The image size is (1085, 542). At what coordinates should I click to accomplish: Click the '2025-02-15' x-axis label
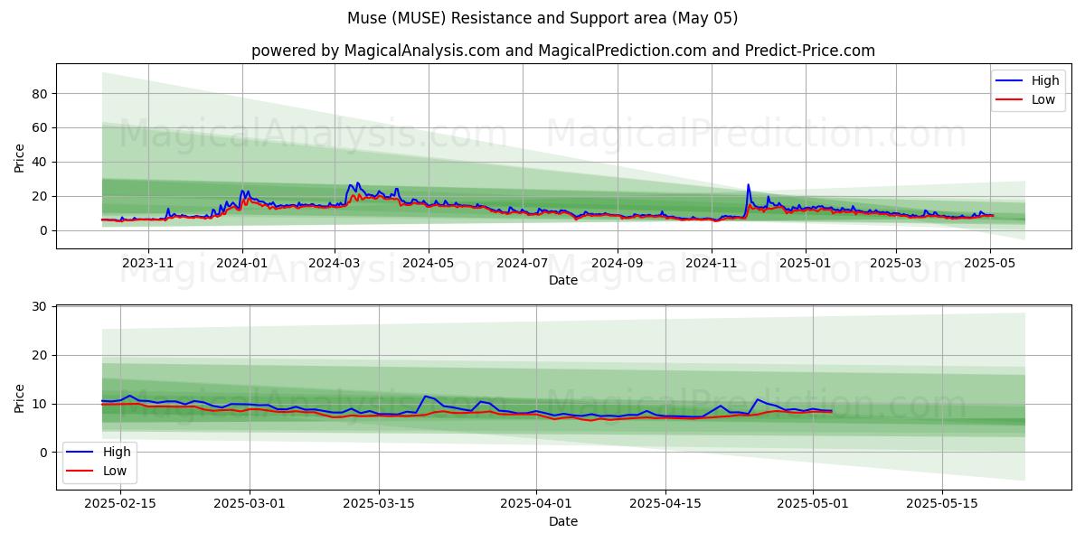[x=121, y=505]
